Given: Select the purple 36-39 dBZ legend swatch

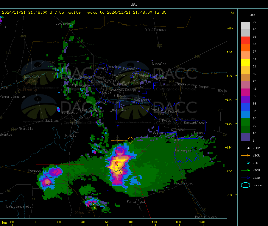Looking at the screenshot, I should pyautogui.click(x=245, y=100).
